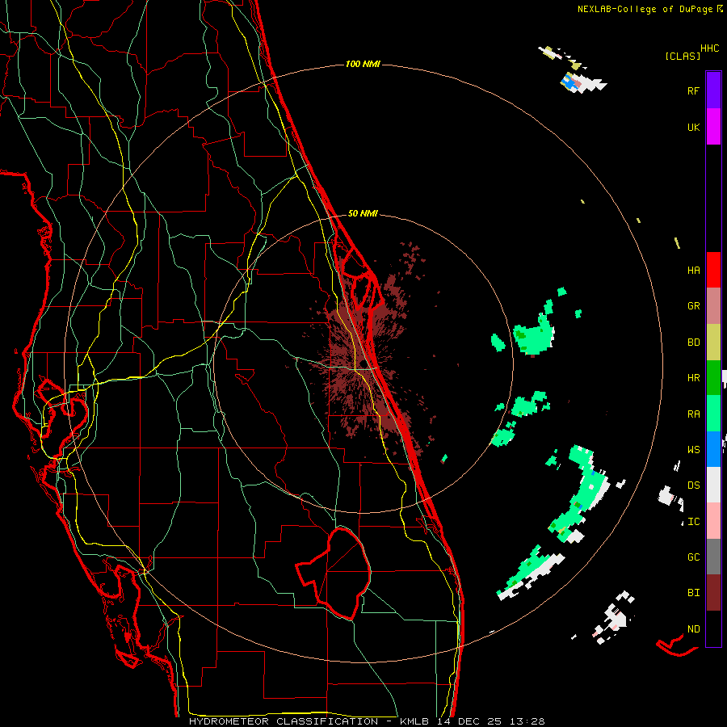The height and width of the screenshot is (727, 727).
Task: Select the "WS" legend label
Action: pyautogui.click(x=693, y=450)
